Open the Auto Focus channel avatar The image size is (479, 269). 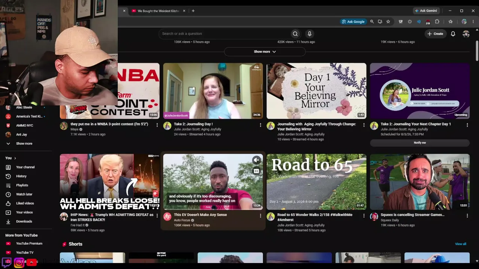coord(167,217)
